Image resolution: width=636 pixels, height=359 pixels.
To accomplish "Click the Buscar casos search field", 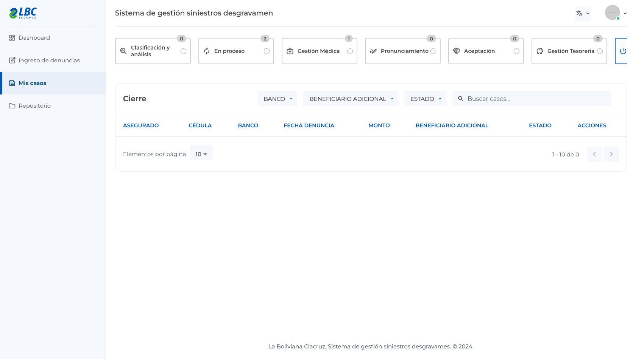I will click(x=532, y=99).
